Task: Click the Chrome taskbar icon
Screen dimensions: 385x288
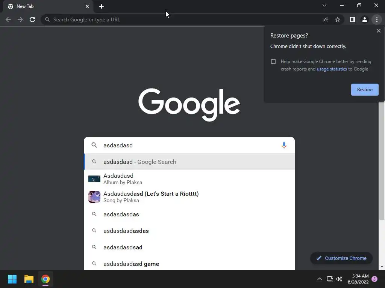Action: point(45,279)
